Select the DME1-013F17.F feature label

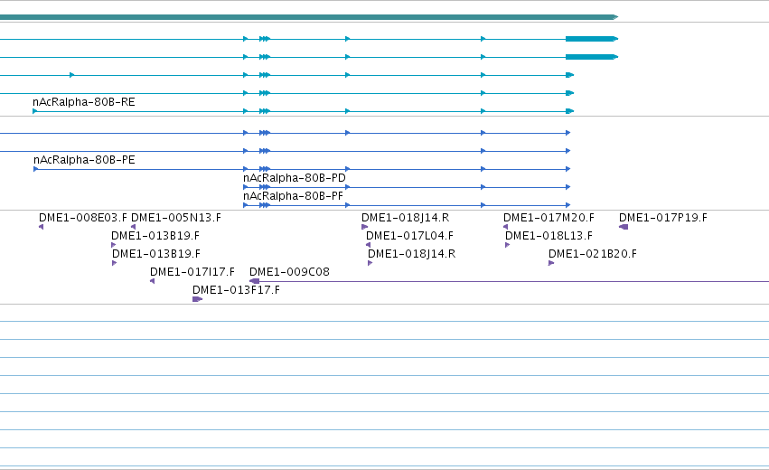236,290
